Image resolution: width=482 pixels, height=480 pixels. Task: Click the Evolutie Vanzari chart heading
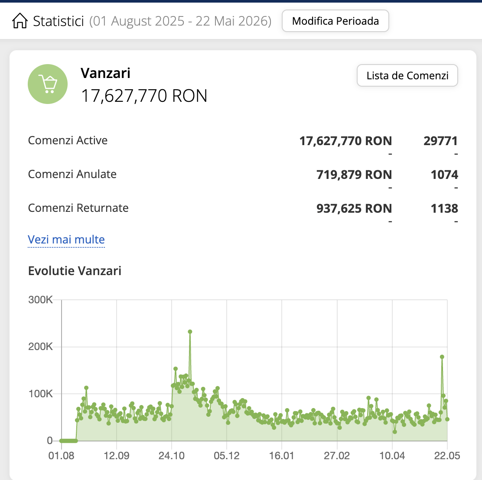point(75,271)
